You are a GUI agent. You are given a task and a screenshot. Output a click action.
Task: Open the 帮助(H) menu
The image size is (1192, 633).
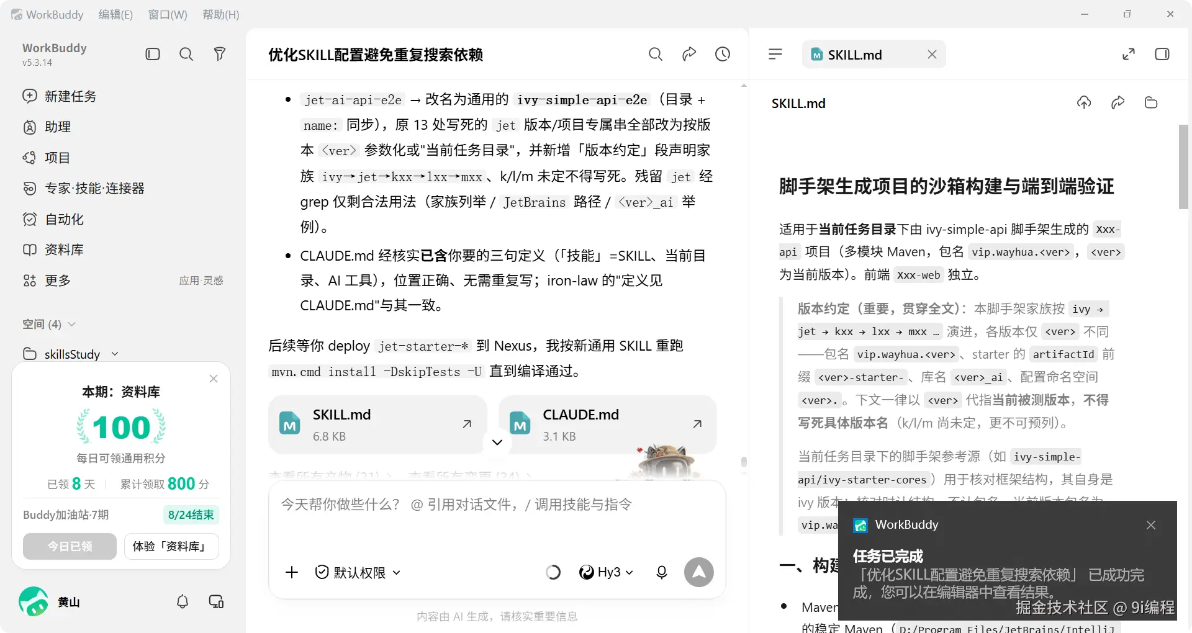tap(221, 14)
